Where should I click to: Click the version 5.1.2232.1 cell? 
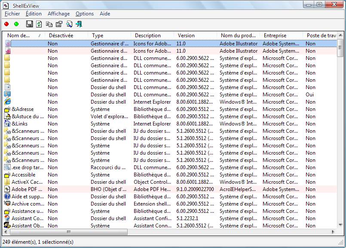click(x=187, y=218)
